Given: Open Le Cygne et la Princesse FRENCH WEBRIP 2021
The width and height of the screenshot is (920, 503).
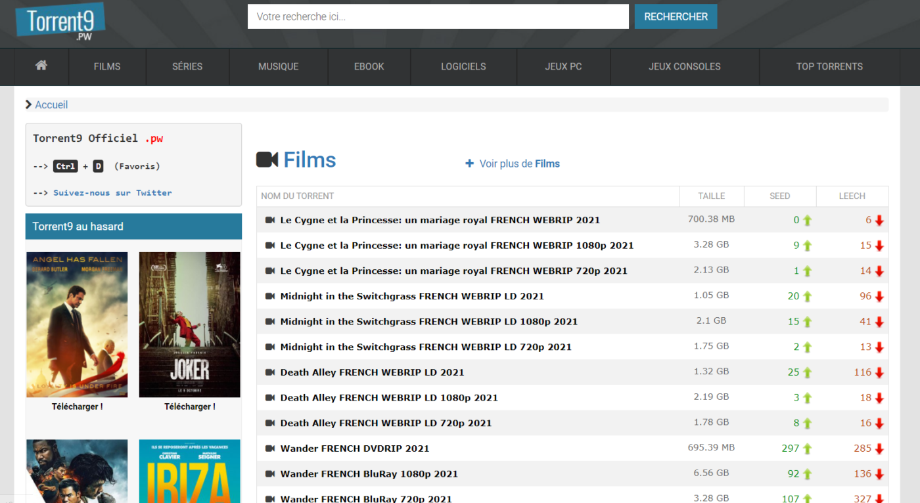Looking at the screenshot, I should [440, 220].
